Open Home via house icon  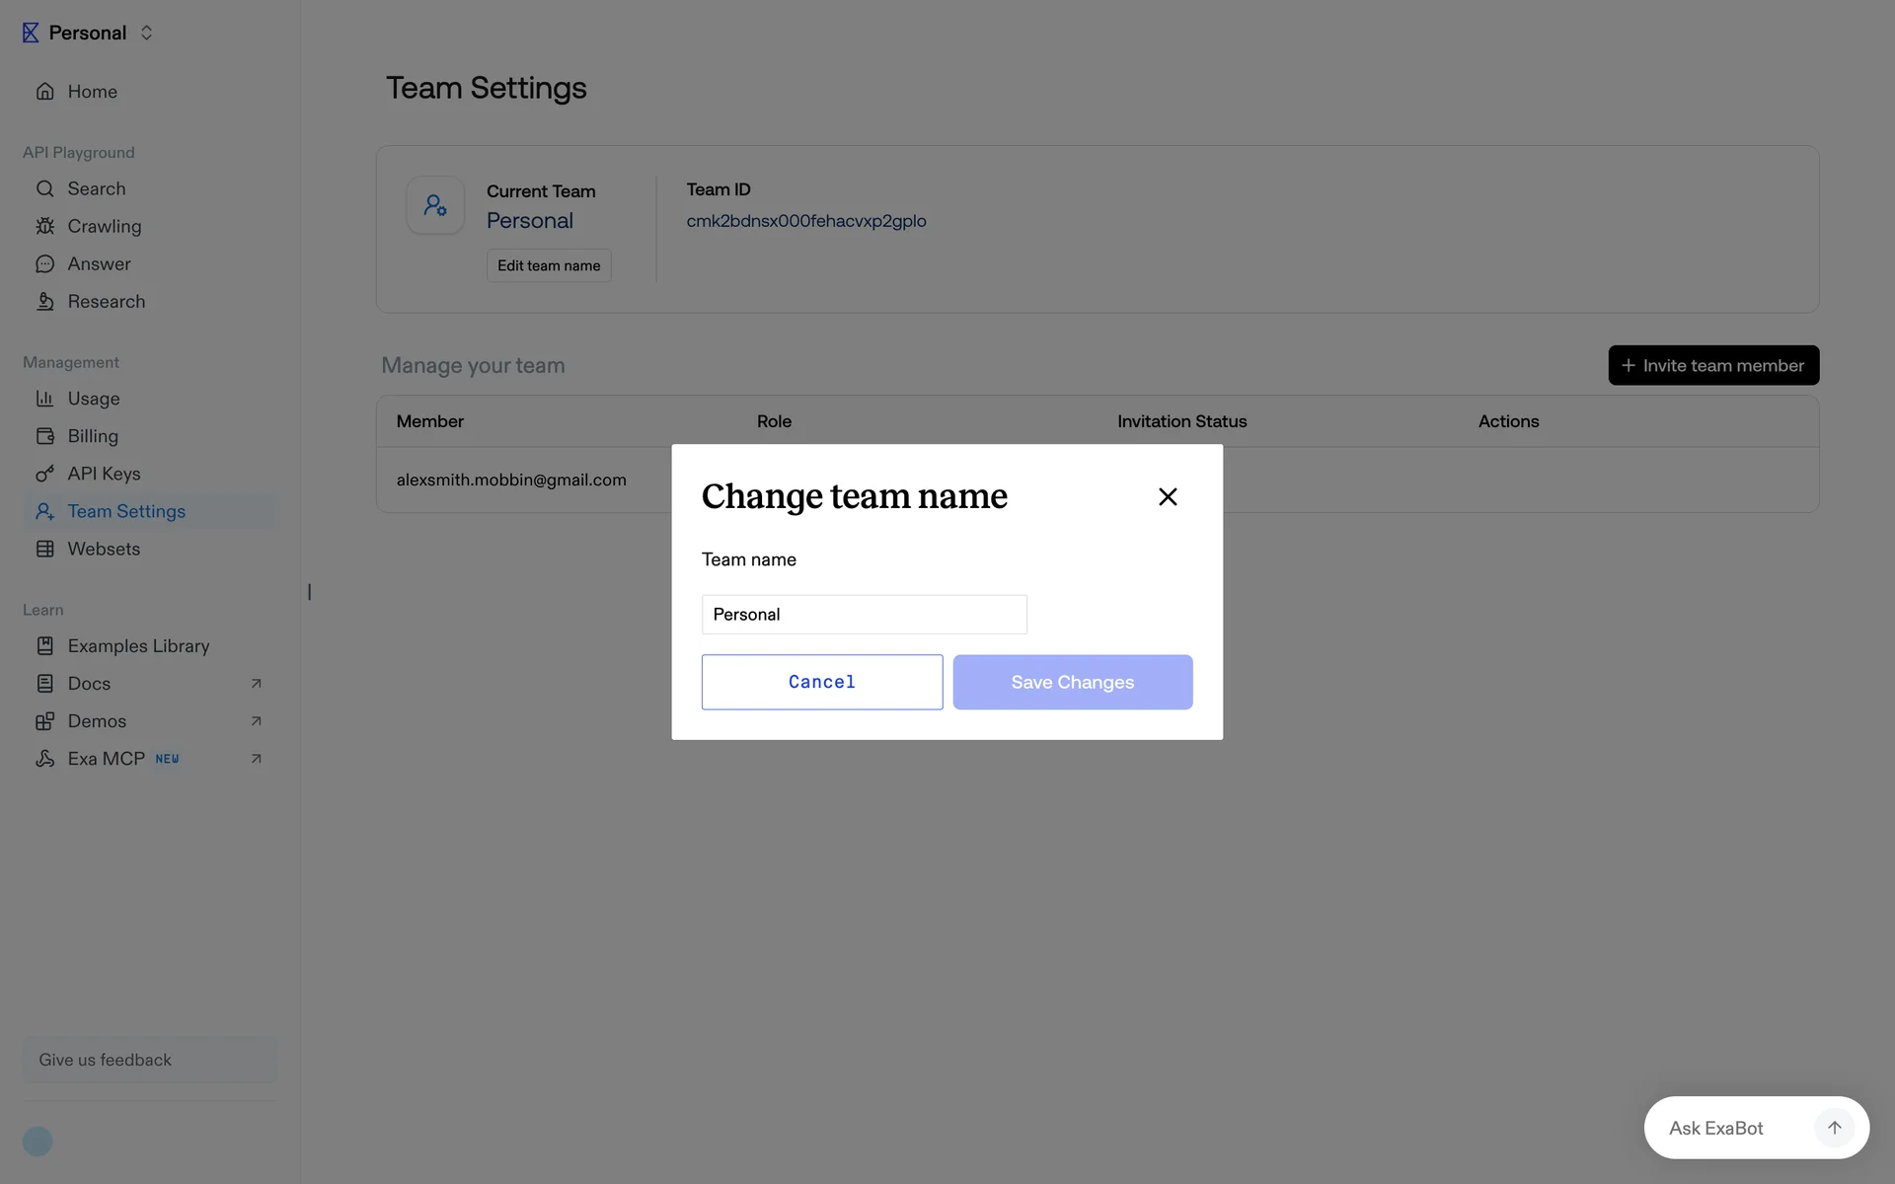pyautogui.click(x=44, y=92)
